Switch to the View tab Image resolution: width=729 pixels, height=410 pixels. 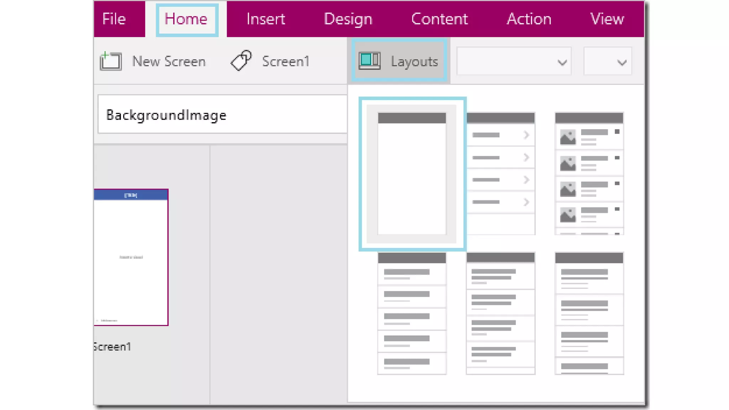coord(607,19)
